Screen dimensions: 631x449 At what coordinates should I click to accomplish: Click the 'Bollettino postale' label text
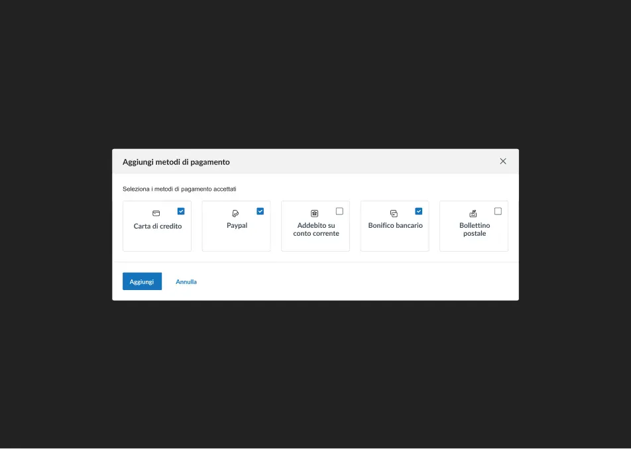point(475,230)
